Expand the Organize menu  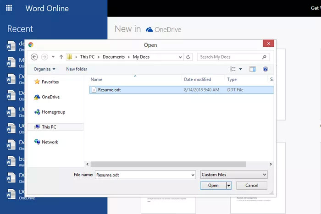(x=44, y=69)
